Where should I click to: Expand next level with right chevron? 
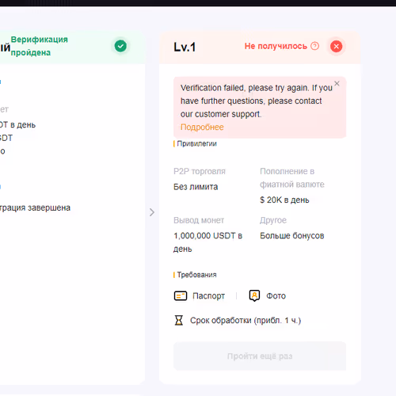152,212
